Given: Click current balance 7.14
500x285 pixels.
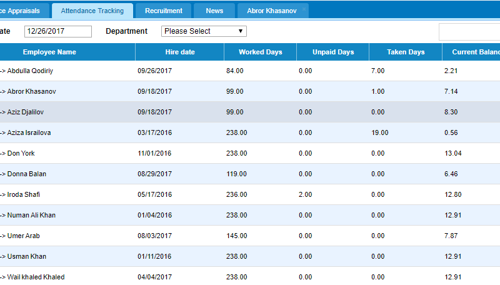Looking at the screenshot, I should [x=451, y=91].
